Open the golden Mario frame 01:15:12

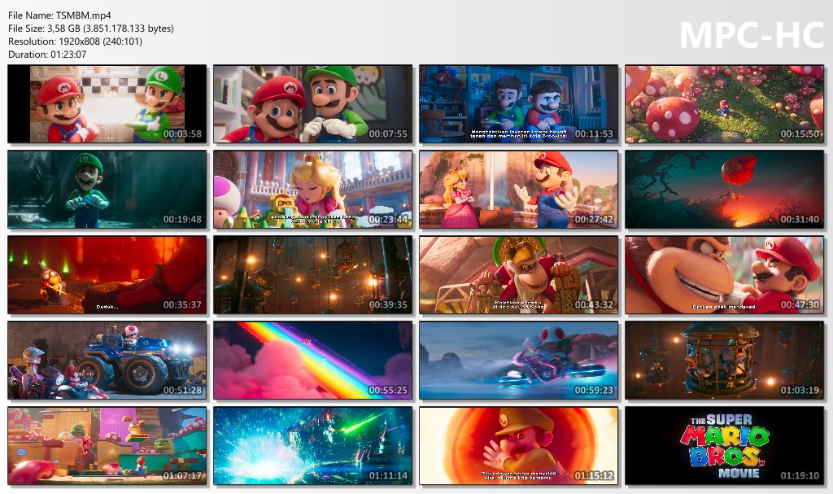point(518,446)
